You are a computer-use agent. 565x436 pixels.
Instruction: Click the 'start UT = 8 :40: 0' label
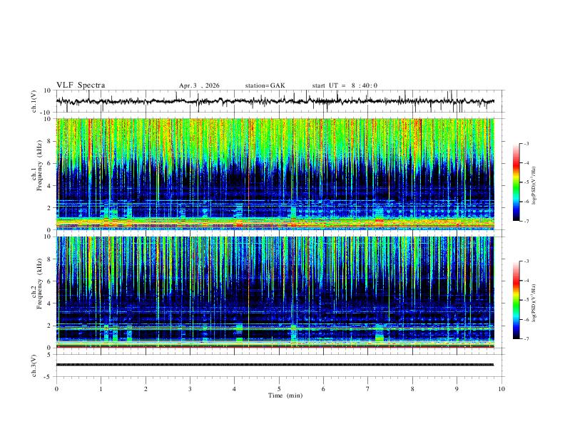[345, 85]
